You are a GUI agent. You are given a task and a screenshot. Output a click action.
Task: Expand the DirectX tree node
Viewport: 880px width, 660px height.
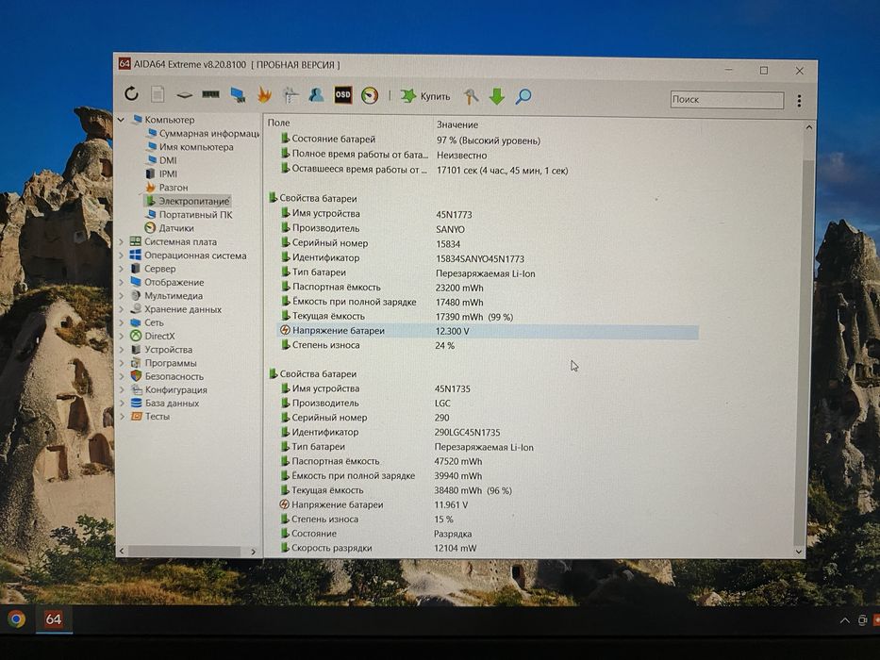point(122,337)
